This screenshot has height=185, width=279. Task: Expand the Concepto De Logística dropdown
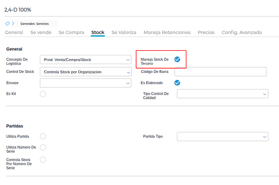pos(86,60)
